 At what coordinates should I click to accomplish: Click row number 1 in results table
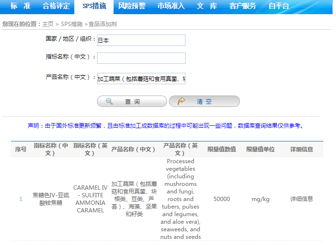tap(21, 199)
